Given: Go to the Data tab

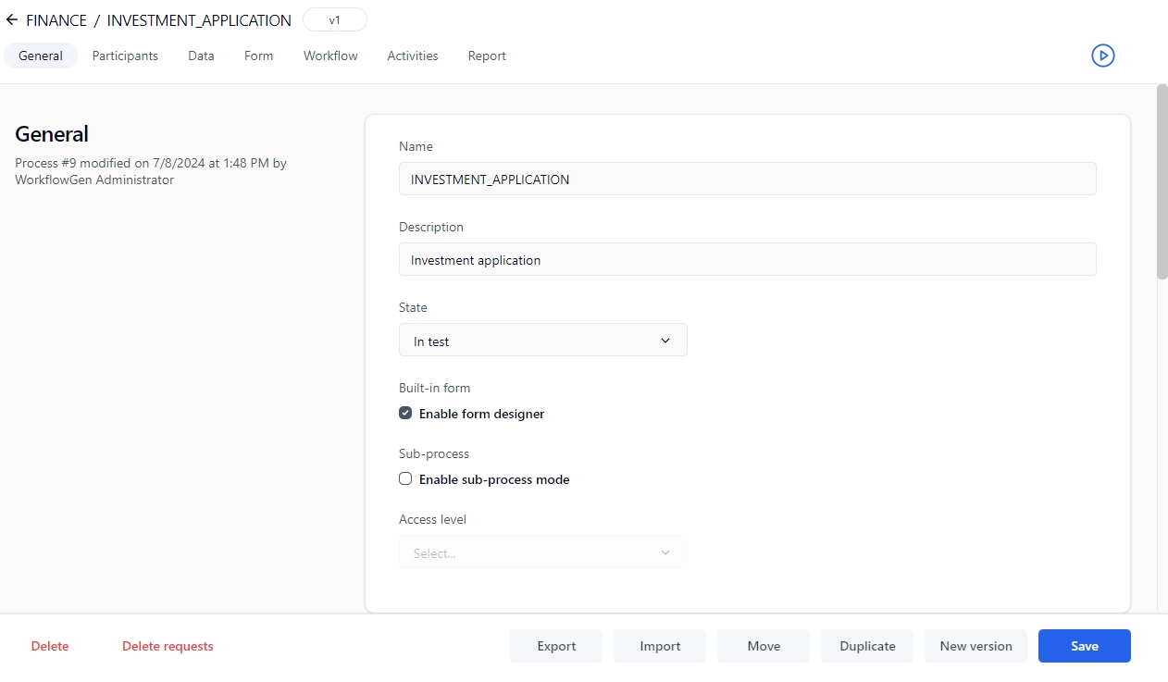Looking at the screenshot, I should point(201,56).
